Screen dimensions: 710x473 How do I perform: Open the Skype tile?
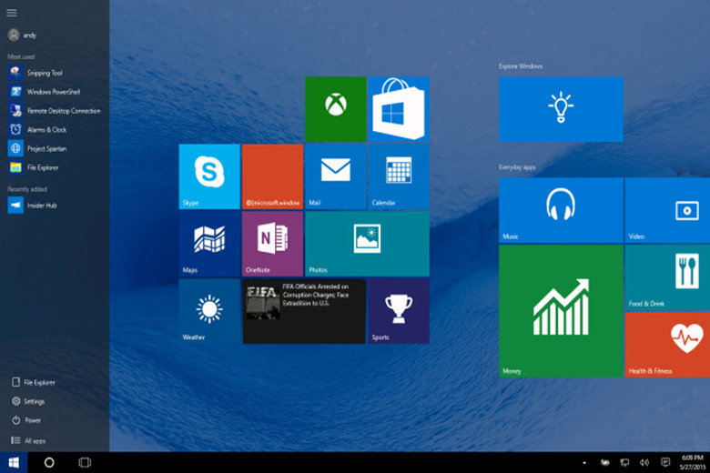(x=209, y=176)
